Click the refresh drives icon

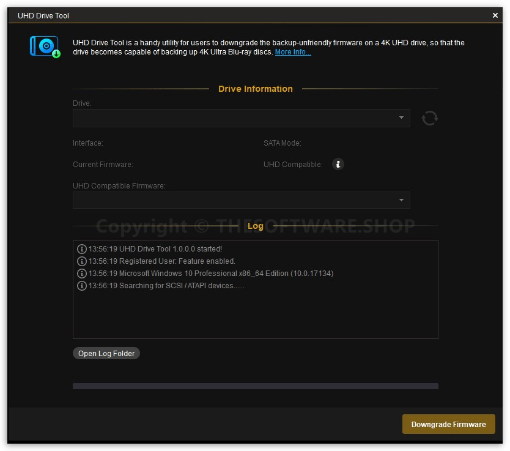tap(430, 118)
